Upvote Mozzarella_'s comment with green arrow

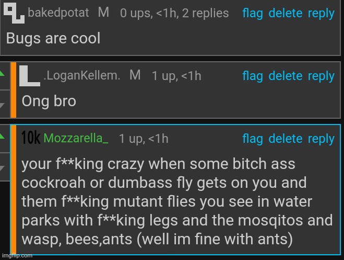[x=2, y=136]
